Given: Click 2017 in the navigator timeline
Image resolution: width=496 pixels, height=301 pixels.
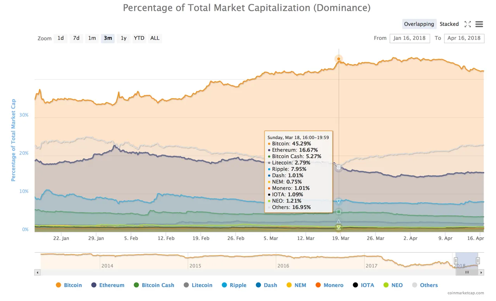Looking at the screenshot, I should [371, 266].
